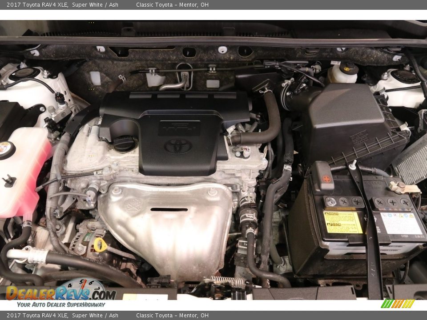Click the yellow battery warning label
The image size is (427, 320).
click(x=342, y=222)
